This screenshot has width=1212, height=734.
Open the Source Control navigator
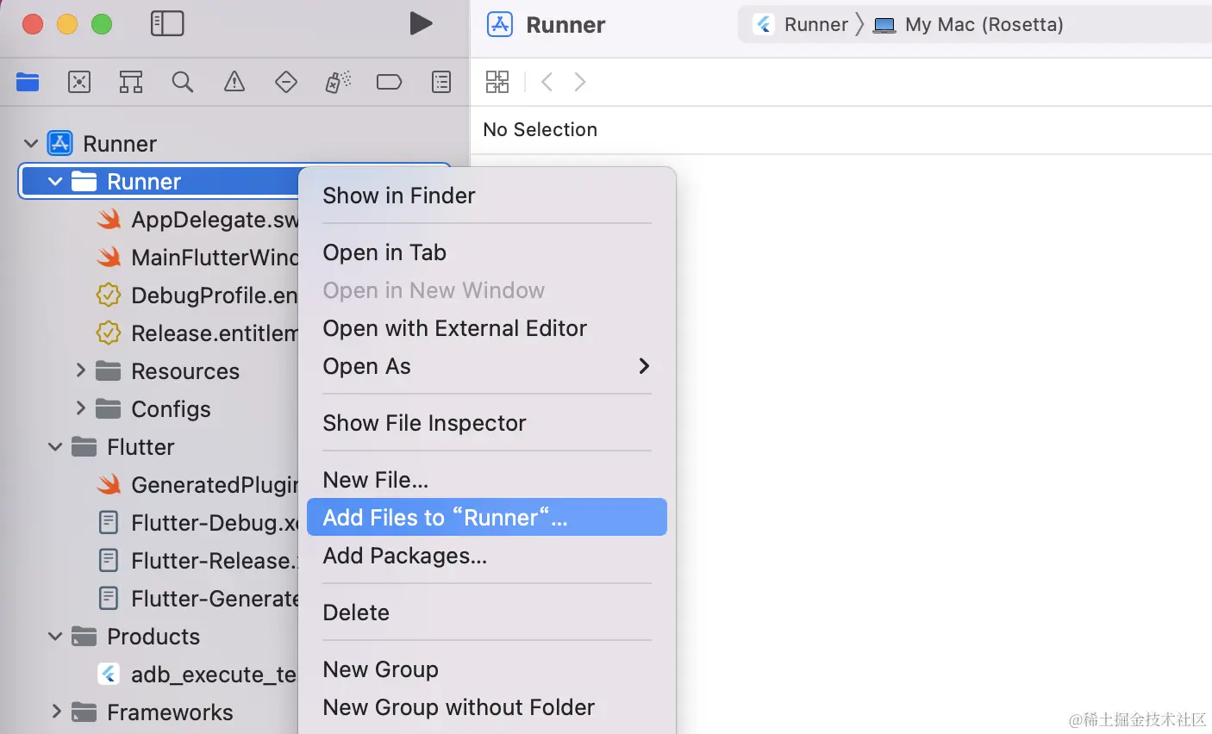pos(79,82)
